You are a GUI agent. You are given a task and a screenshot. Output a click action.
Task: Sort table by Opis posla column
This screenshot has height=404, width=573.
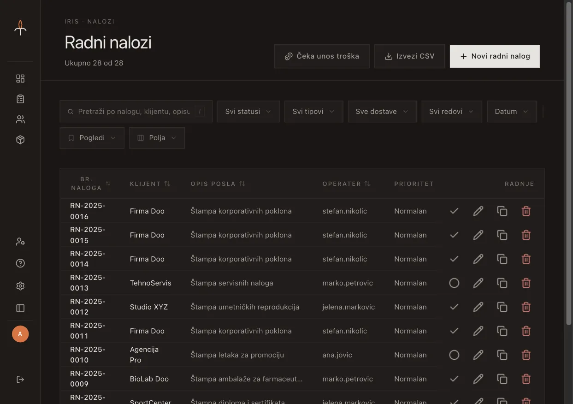[x=218, y=184]
